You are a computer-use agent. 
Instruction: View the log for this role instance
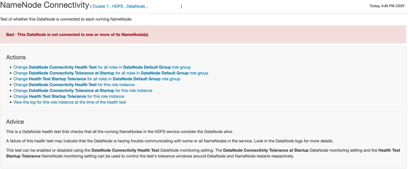(69, 102)
